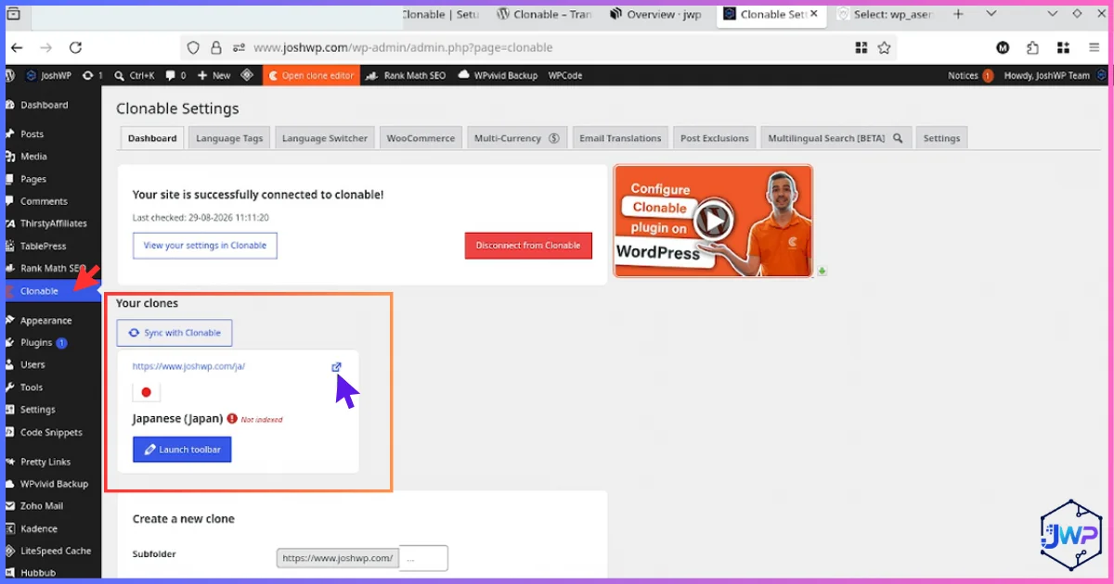Open Appearance in the sidebar
Viewport: 1114px width, 584px height.
pyautogui.click(x=46, y=321)
